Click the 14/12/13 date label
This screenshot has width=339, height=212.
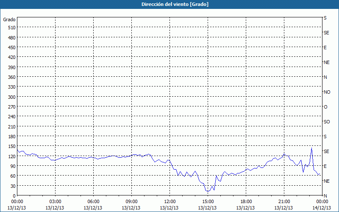click(x=322, y=208)
